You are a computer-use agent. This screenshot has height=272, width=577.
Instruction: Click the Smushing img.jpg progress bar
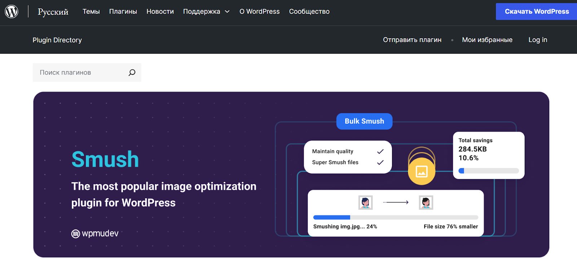coord(396,217)
